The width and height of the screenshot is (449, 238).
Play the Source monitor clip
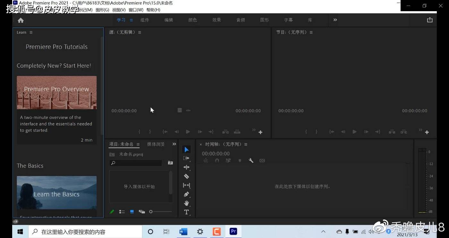(x=188, y=132)
